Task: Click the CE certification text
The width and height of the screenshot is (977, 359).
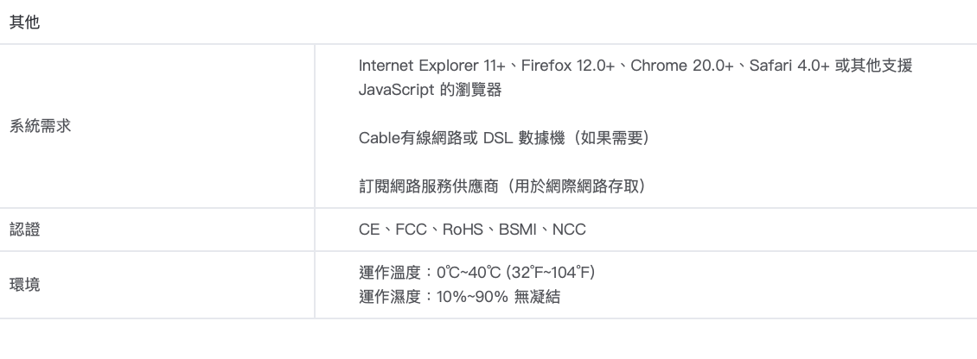Action: point(368,230)
